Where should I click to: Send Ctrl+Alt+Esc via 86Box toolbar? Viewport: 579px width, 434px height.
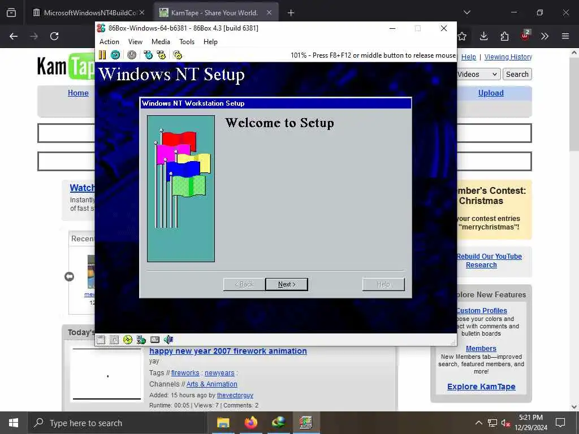point(161,55)
